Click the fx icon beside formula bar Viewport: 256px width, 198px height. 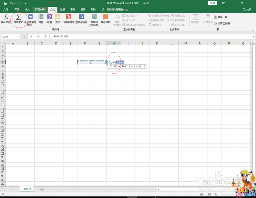46,37
